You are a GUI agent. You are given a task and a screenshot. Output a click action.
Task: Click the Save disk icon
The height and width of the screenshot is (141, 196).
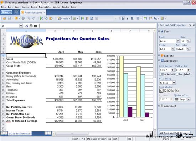tap(9, 19)
